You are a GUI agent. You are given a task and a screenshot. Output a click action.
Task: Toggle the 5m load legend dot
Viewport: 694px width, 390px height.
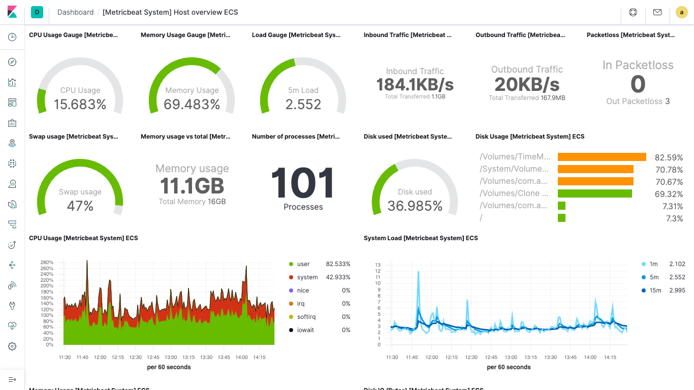click(x=644, y=277)
